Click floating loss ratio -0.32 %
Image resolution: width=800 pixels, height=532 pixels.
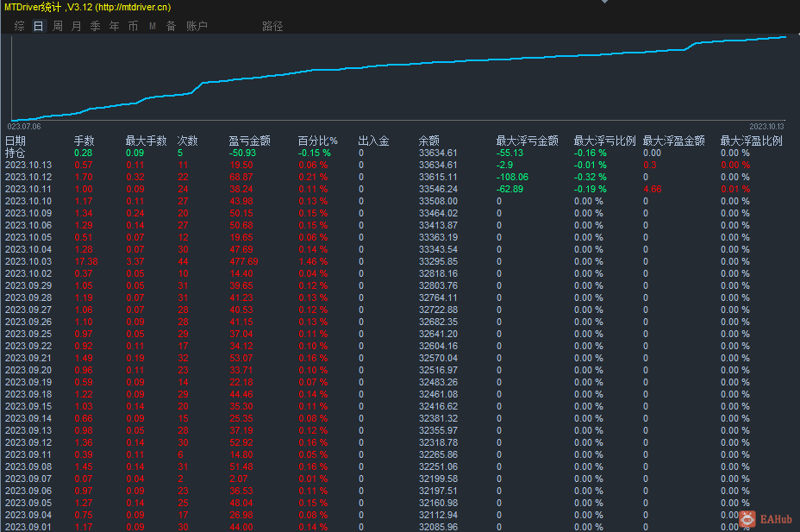(591, 177)
